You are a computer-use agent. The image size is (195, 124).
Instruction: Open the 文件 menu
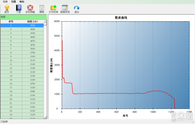pyautogui.click(x=5, y=2)
